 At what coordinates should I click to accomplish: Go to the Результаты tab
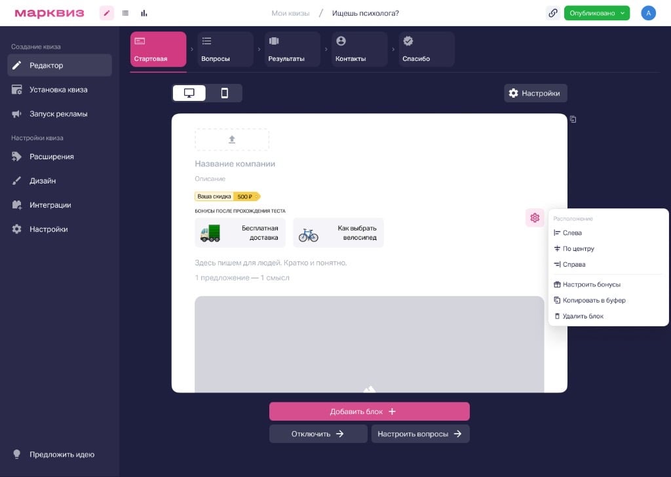pyautogui.click(x=292, y=49)
